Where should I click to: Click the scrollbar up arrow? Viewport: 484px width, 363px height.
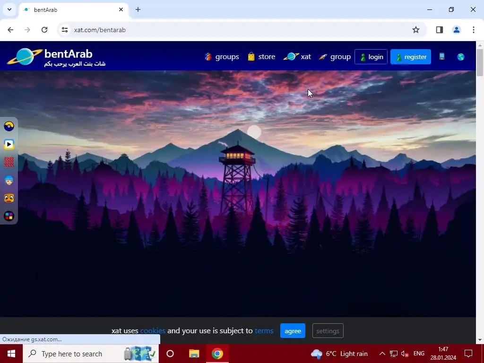click(x=480, y=45)
